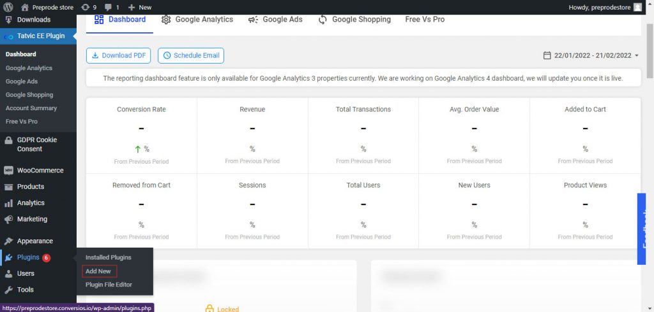
Task: Click the New Users label
Action: (475, 185)
